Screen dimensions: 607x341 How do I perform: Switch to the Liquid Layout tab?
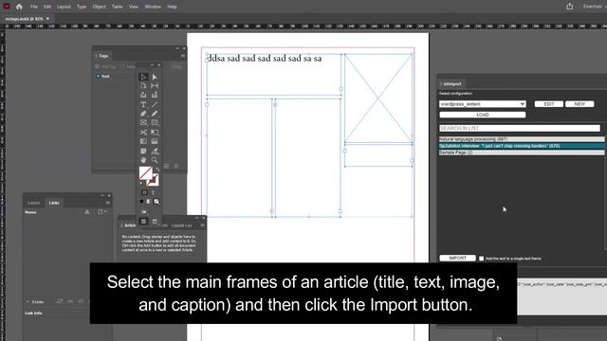point(181,225)
